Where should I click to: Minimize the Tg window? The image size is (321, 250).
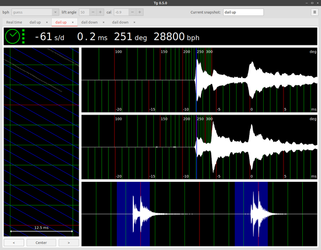click(306, 3)
